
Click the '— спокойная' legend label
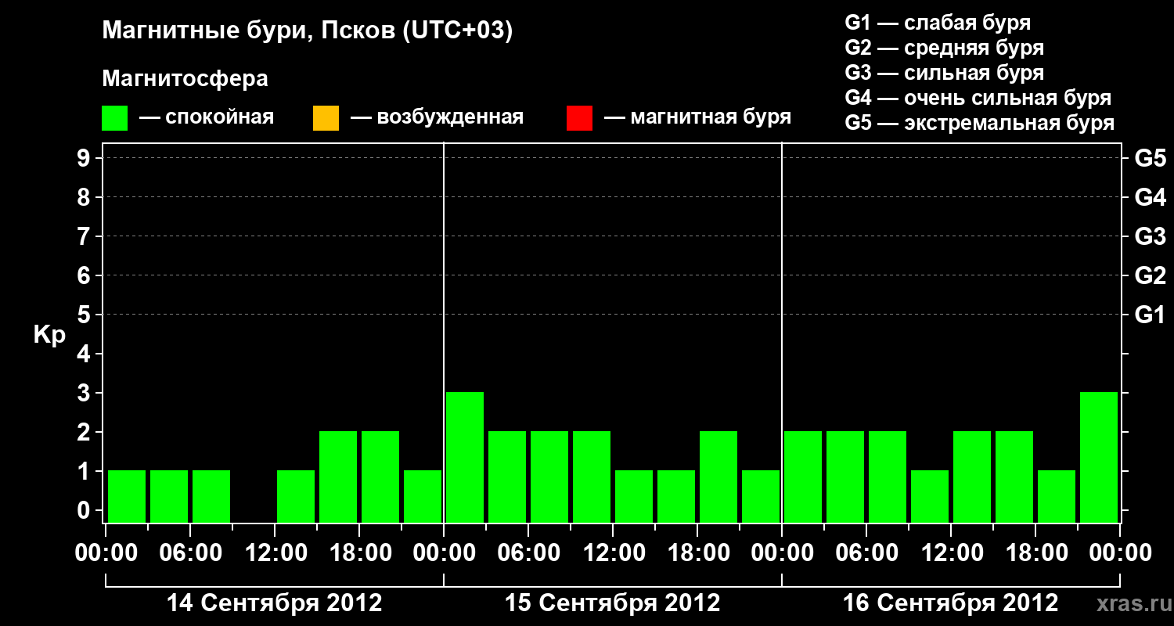coord(207,117)
